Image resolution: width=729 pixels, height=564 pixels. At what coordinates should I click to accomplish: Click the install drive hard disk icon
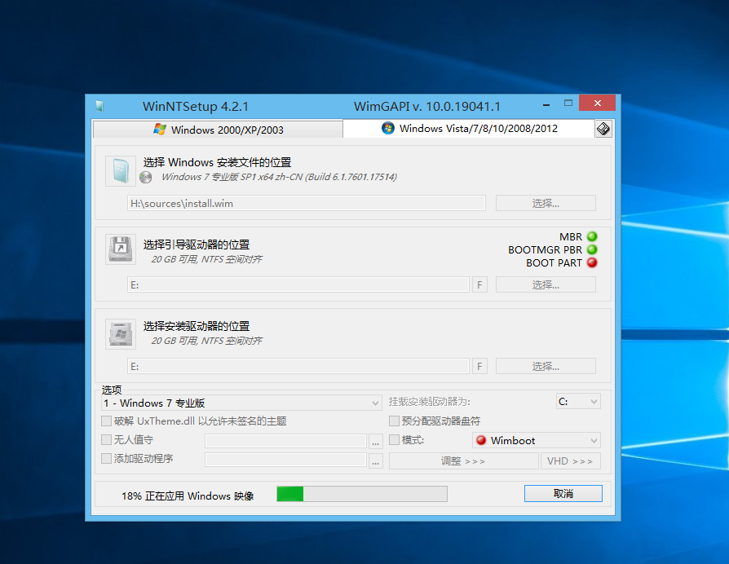click(121, 333)
